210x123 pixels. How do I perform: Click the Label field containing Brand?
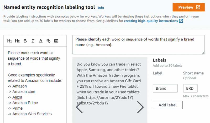coord(165,88)
